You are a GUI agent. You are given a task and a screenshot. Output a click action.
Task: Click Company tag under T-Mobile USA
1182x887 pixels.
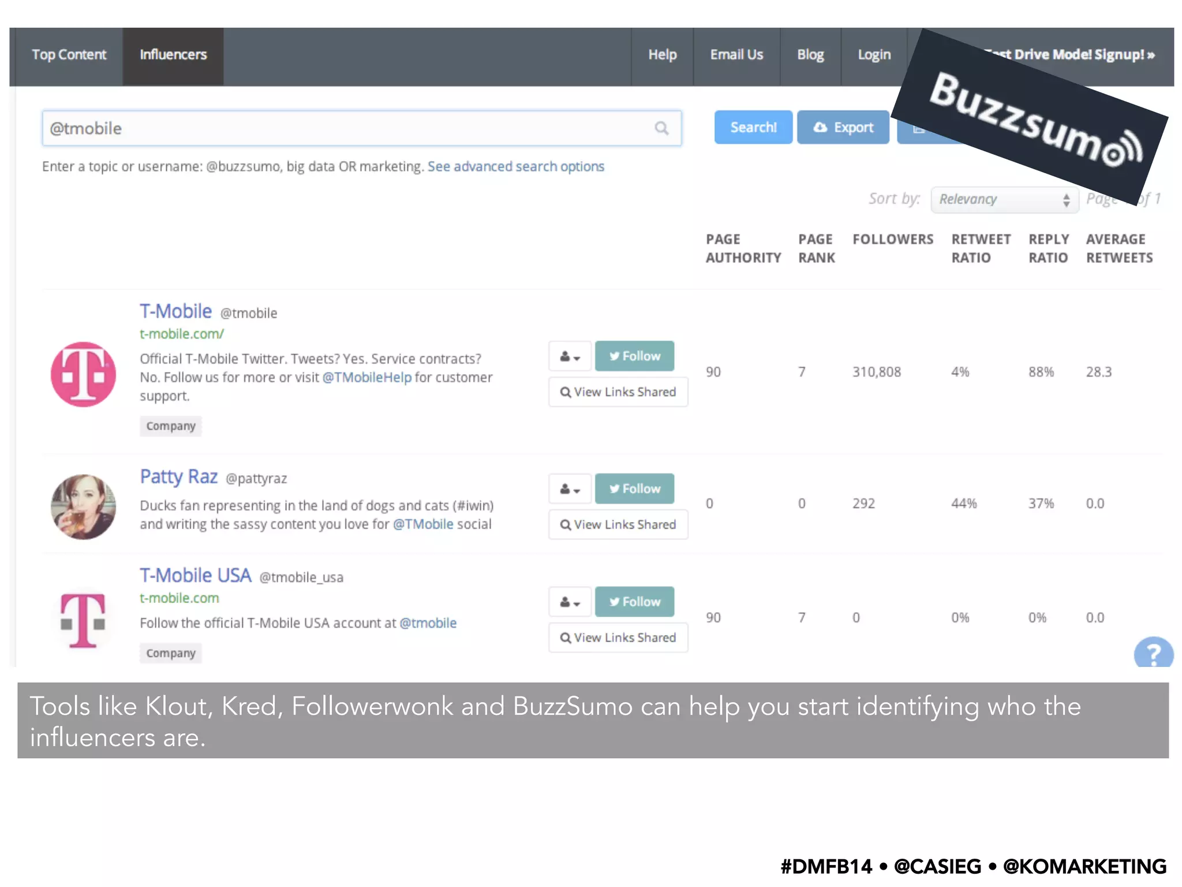(x=171, y=653)
